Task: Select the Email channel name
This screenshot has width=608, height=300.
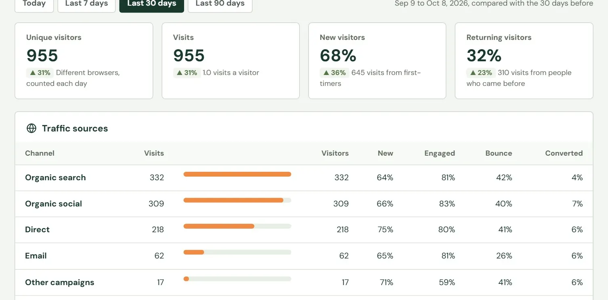Action: pos(36,256)
